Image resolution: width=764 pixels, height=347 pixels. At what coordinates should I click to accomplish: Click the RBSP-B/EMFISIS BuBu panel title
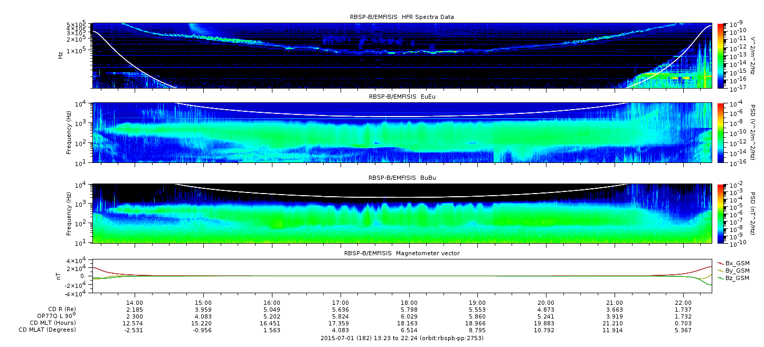(401, 178)
